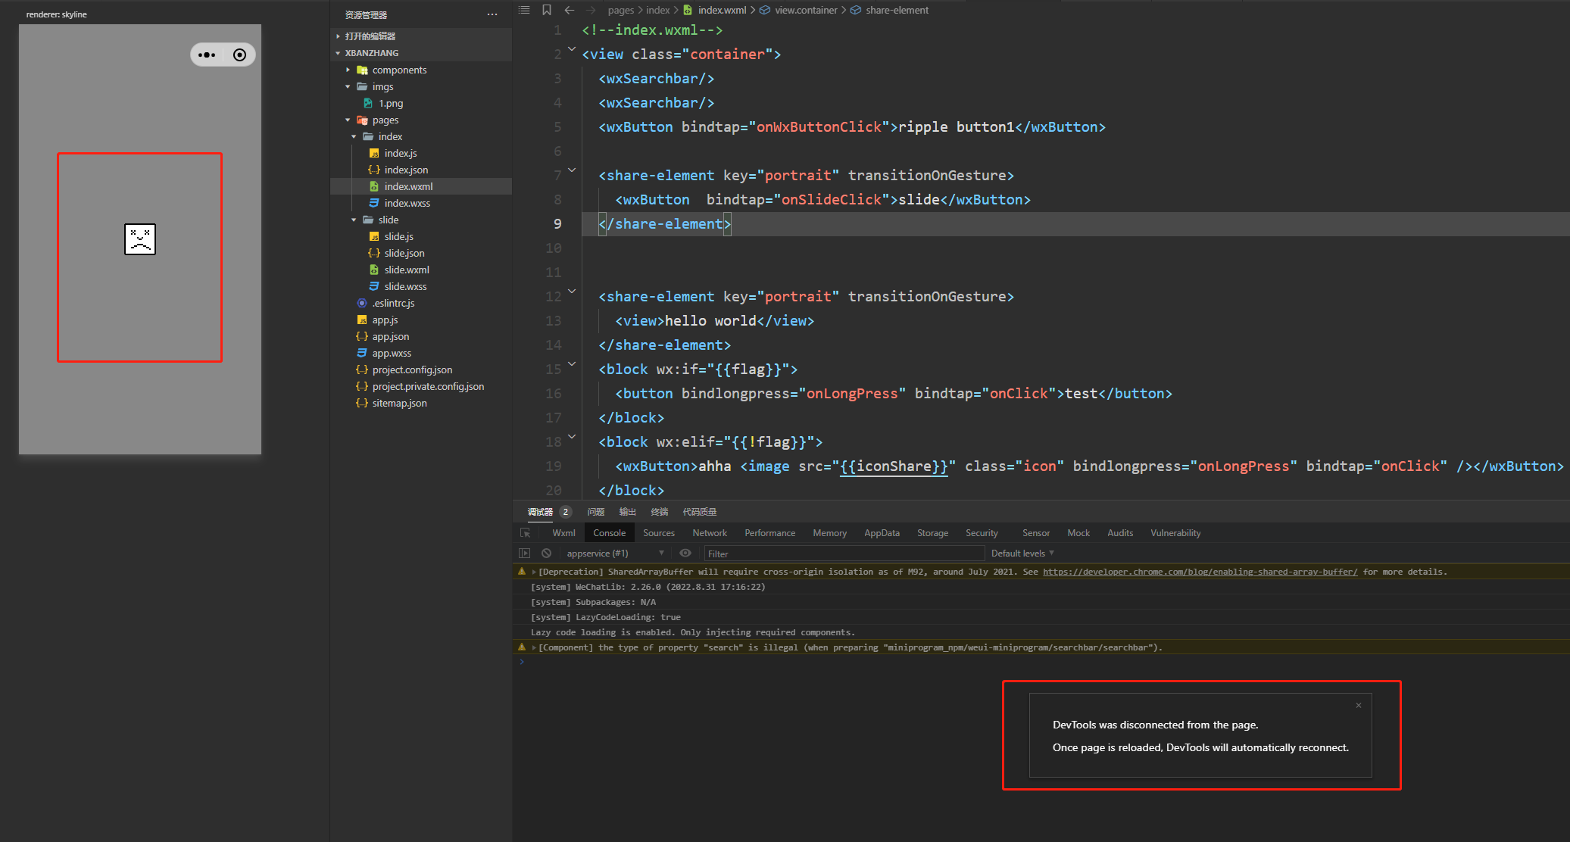
Task: Open the Default levels dropdown
Action: click(x=1022, y=554)
